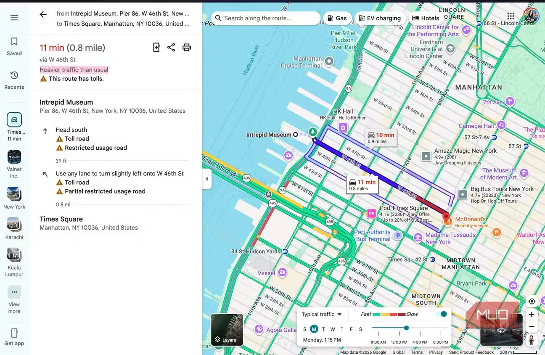Click the Manhattan Cruise Terminal marker
This screenshot has width=545, height=355.
329,61
